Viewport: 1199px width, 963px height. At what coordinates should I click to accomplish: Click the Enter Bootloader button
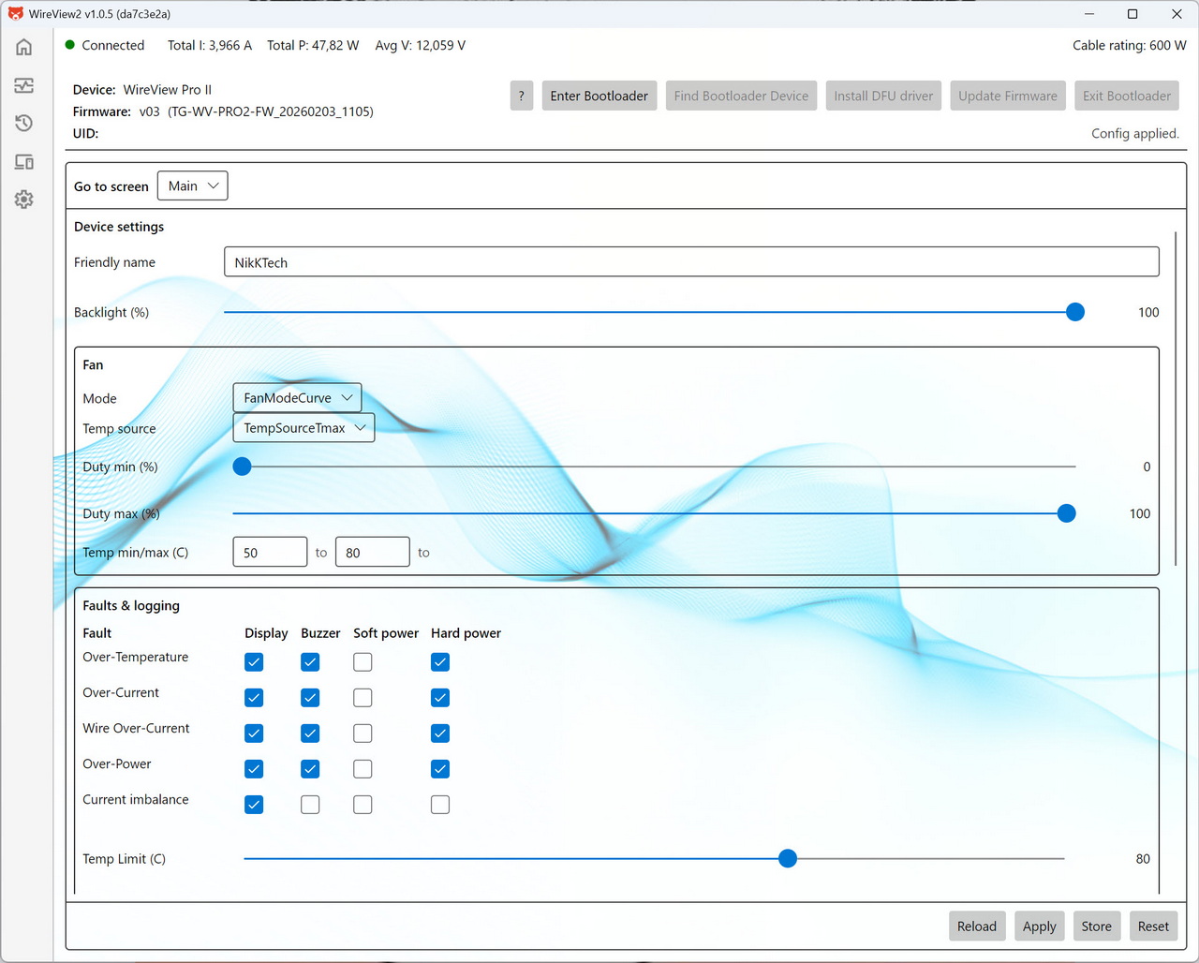coord(599,96)
